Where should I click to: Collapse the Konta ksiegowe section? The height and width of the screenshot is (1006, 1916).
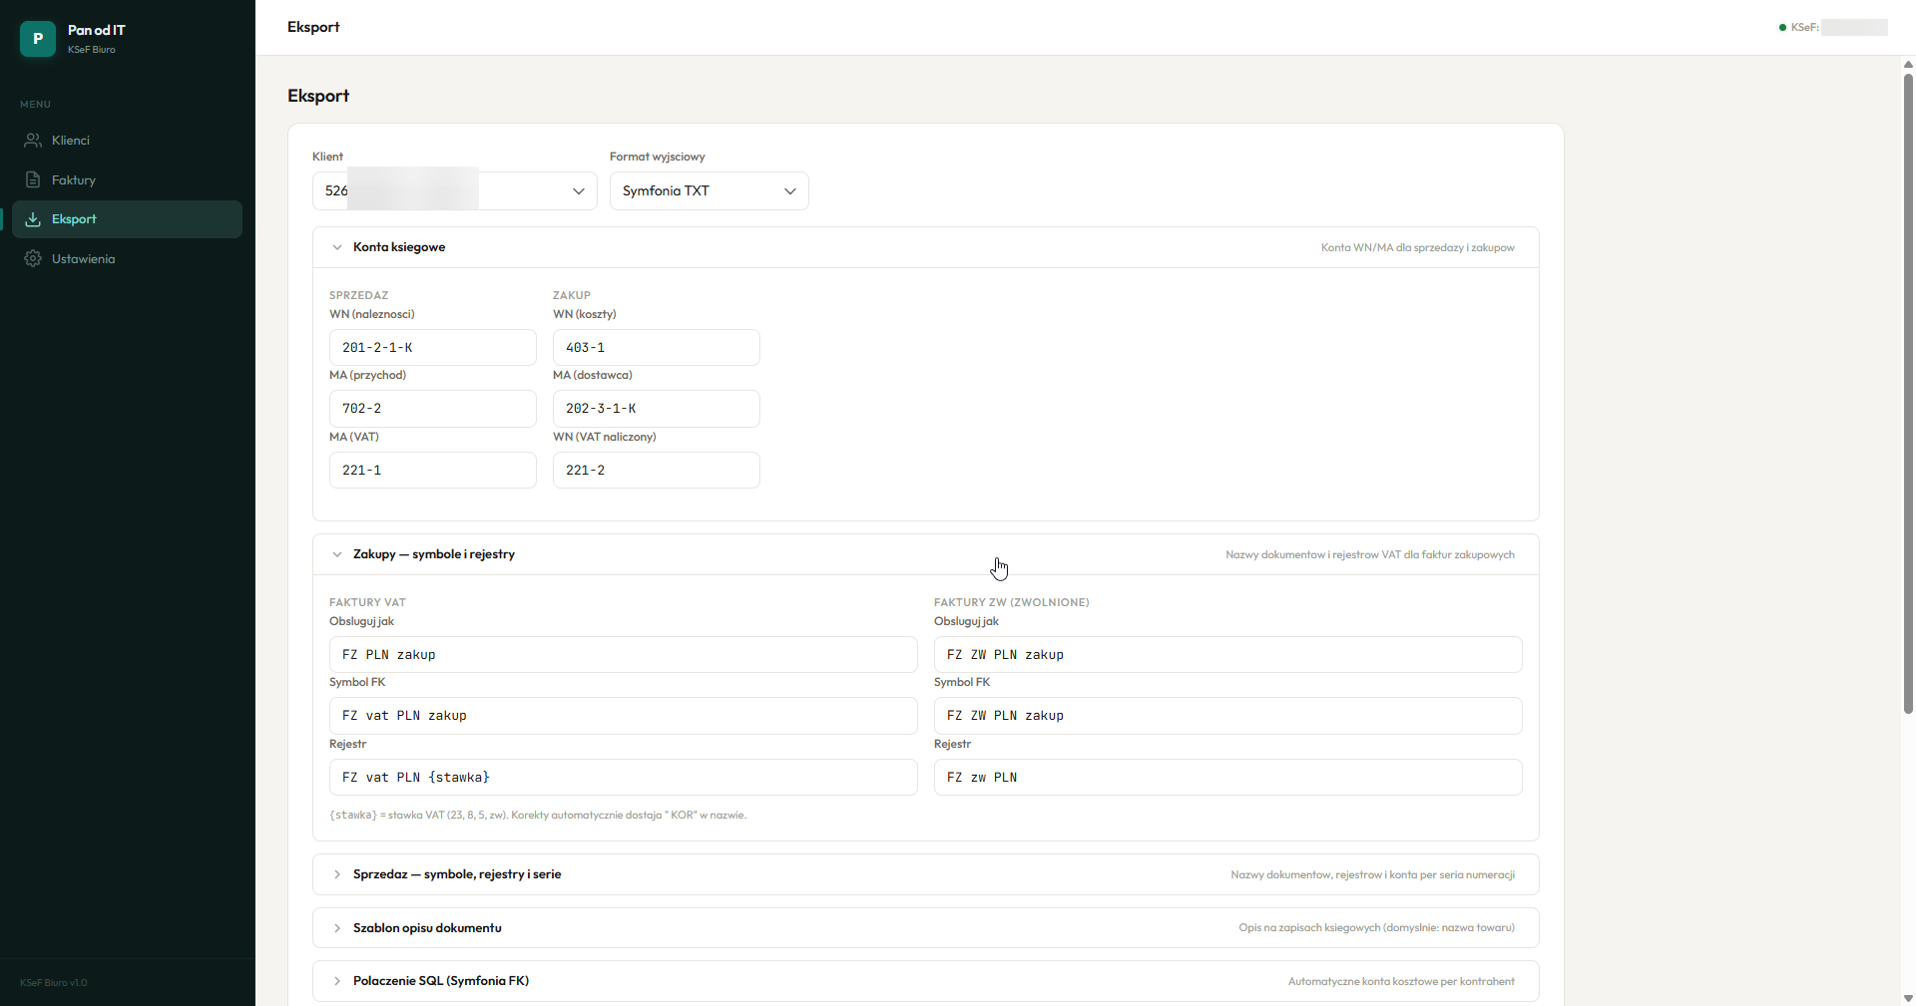(337, 247)
